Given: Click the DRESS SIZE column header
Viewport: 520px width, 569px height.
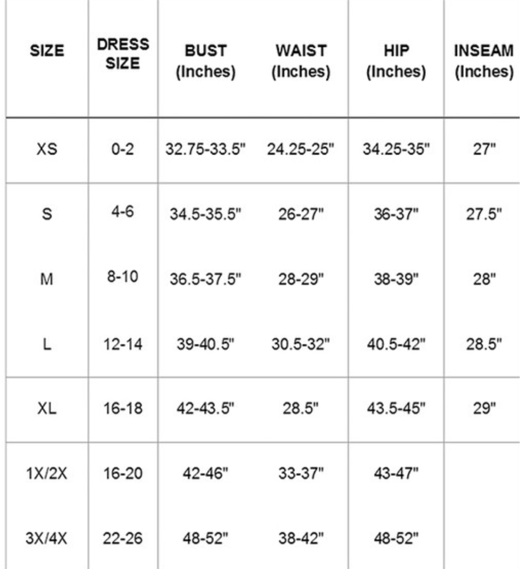Looking at the screenshot, I should 122,54.
